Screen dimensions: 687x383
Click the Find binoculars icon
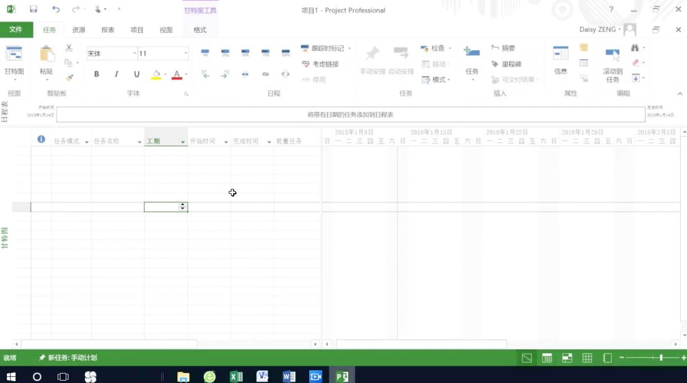(635, 48)
